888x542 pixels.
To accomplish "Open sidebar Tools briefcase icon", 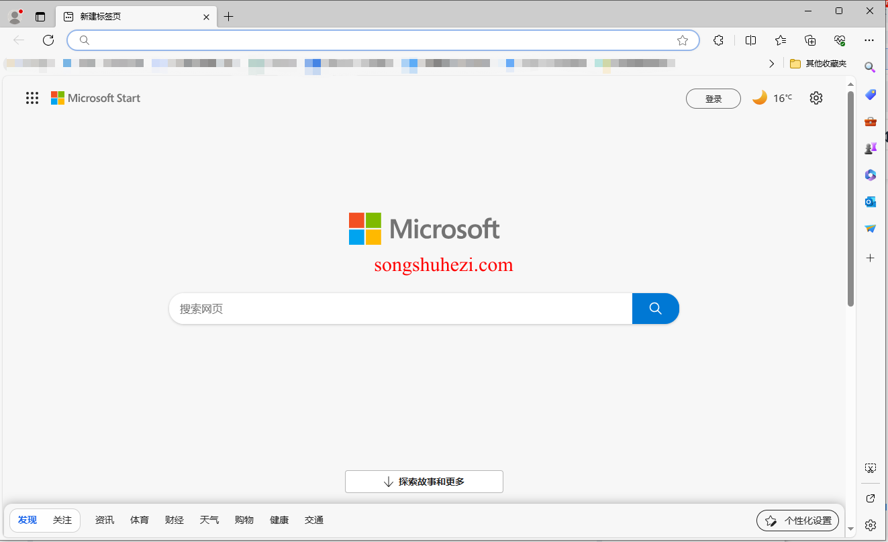I will pos(871,121).
